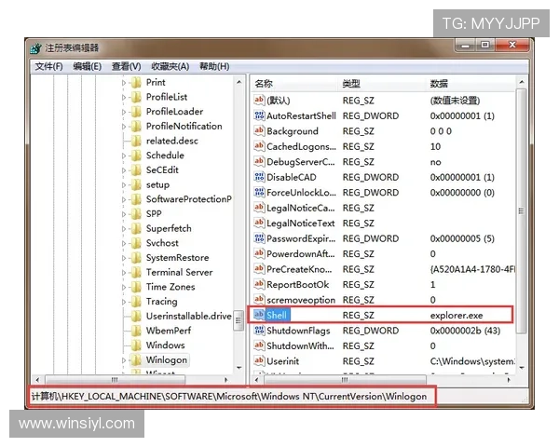Expand the Winlogon tree node arrow
Image resolution: width=559 pixels, height=447 pixels.
(x=123, y=360)
